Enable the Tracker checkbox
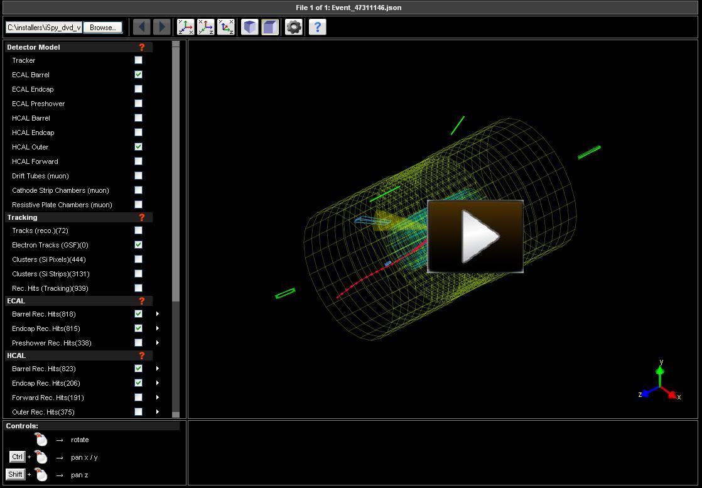Image resolution: width=702 pixels, height=488 pixels. (138, 60)
